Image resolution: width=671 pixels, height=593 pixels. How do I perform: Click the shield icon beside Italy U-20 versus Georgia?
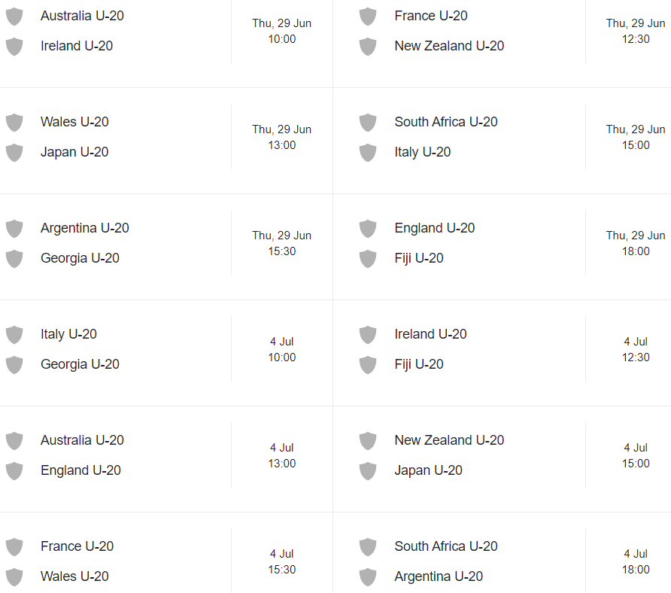(x=14, y=335)
